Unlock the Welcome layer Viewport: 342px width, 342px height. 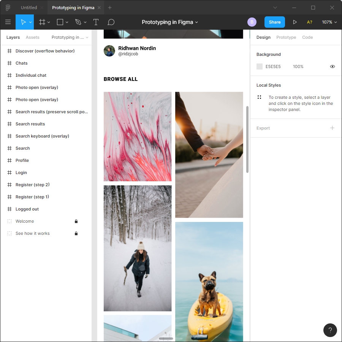coord(76,221)
